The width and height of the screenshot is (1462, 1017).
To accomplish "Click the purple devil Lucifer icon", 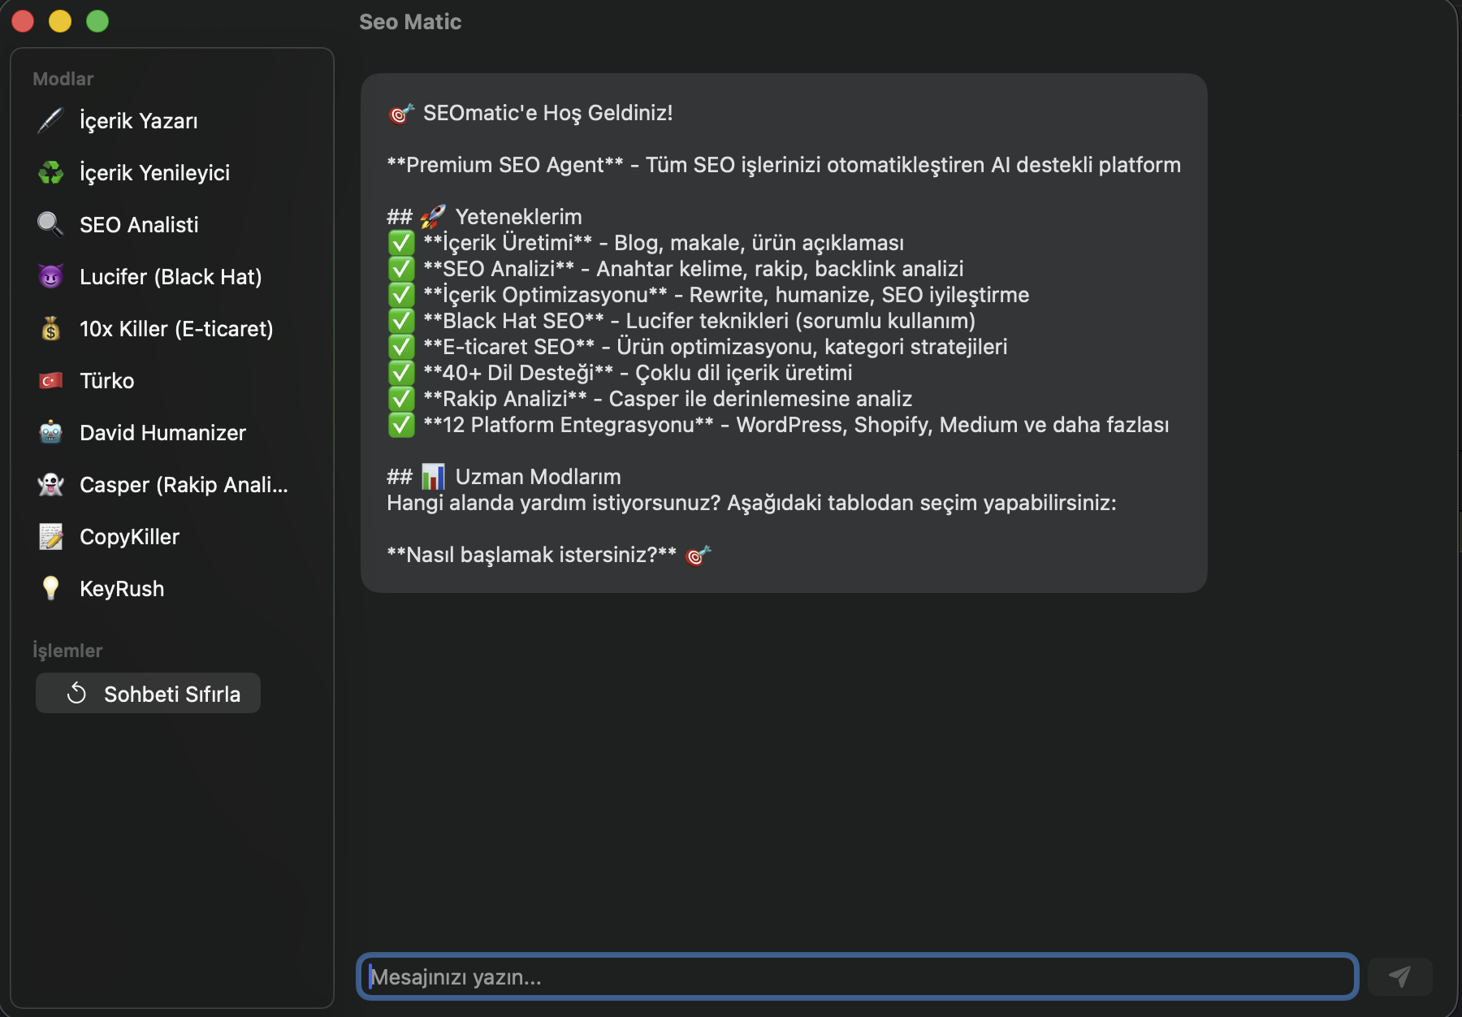I will coord(50,276).
